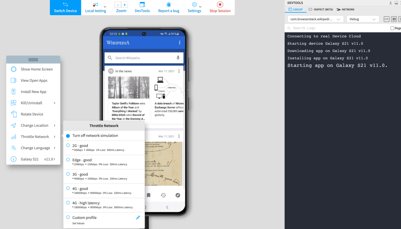Edit the Custom profile network values

click(138, 217)
